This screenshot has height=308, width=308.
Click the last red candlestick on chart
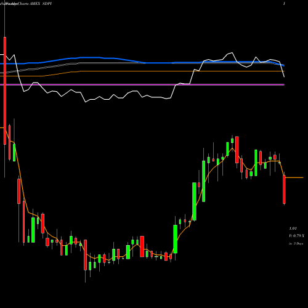[284, 189]
